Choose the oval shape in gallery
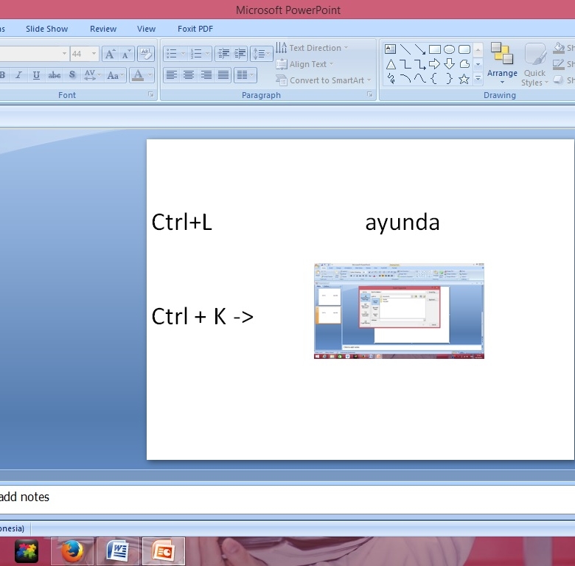Image resolution: width=575 pixels, height=566 pixels. [449, 49]
